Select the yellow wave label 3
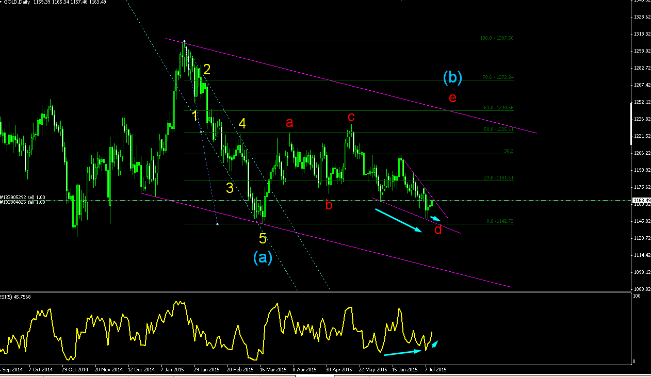The height and width of the screenshot is (377, 651). click(230, 188)
